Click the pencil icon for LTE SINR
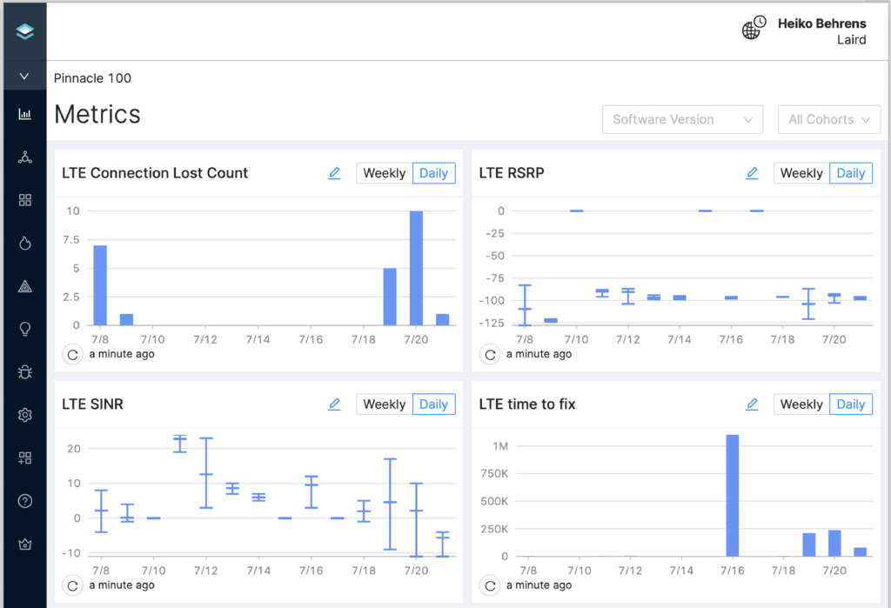Image resolution: width=891 pixels, height=608 pixels. coord(334,404)
